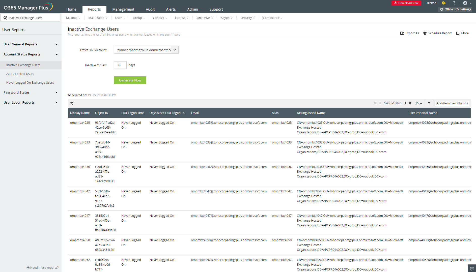Go to the previous results page

(380, 103)
